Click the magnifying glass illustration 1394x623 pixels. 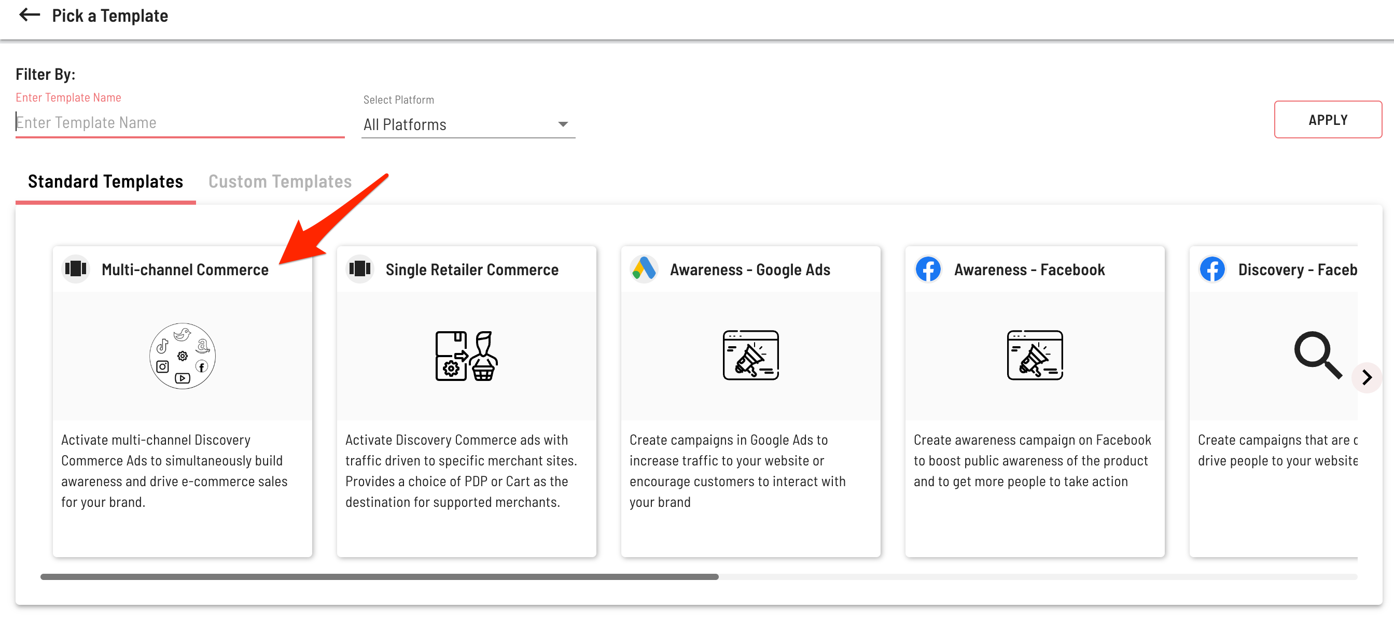[x=1318, y=354]
